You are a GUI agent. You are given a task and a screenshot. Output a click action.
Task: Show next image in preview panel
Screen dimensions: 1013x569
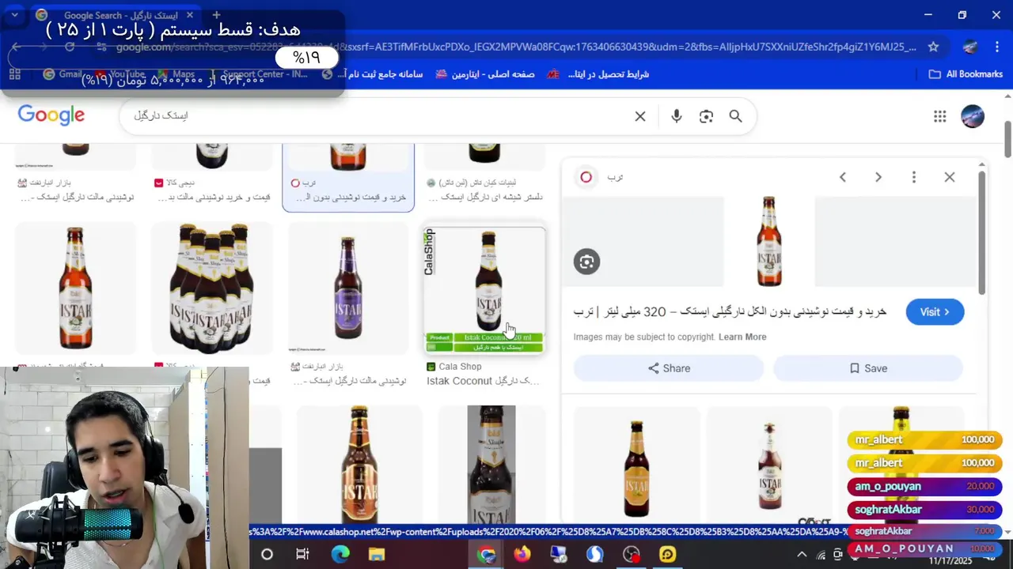[878, 177]
